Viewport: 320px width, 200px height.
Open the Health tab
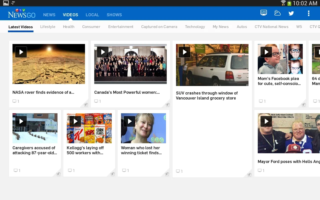tap(69, 27)
